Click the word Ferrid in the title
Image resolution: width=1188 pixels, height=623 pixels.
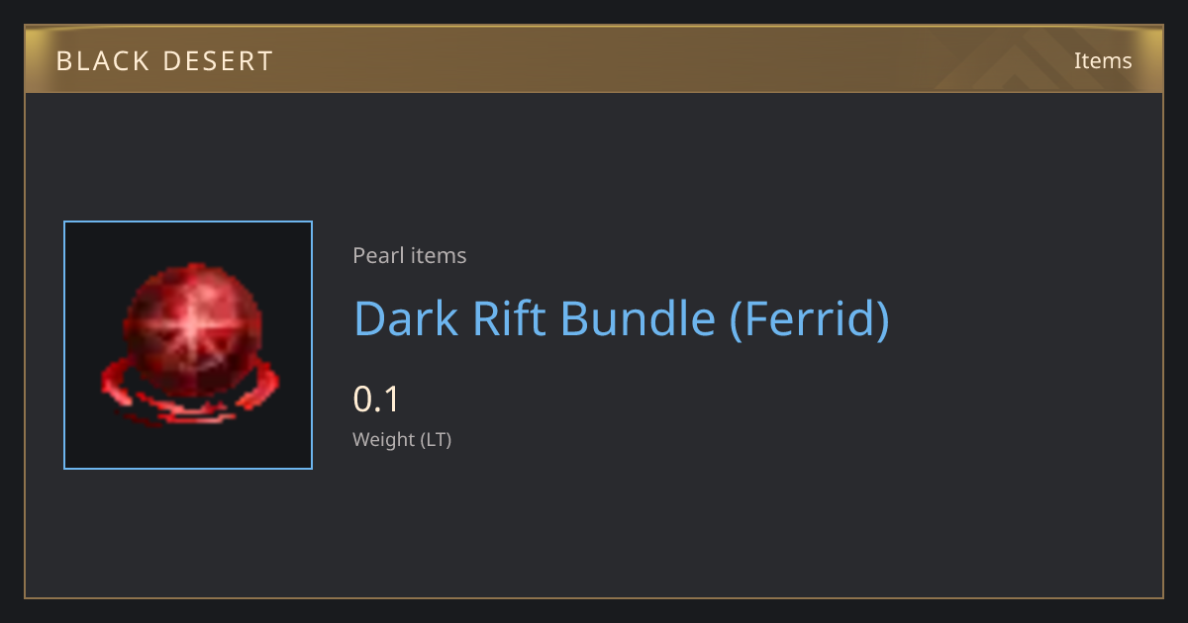[x=809, y=318]
